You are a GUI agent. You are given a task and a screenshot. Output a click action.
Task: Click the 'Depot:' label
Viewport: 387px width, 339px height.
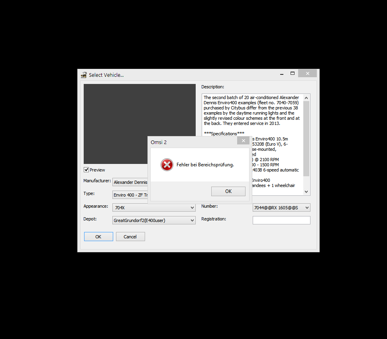click(x=90, y=219)
